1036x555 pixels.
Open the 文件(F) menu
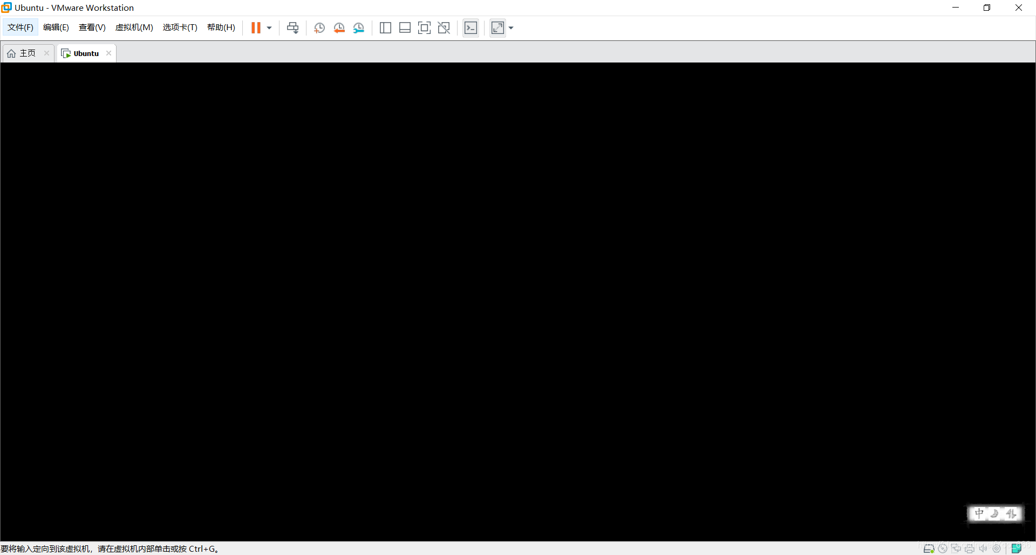pyautogui.click(x=21, y=27)
